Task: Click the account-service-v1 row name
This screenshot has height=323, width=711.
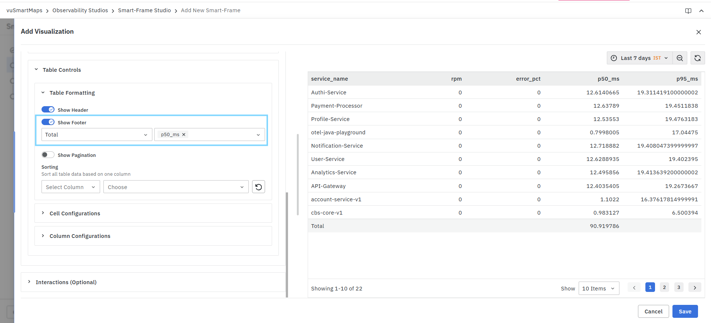Action: click(x=336, y=199)
